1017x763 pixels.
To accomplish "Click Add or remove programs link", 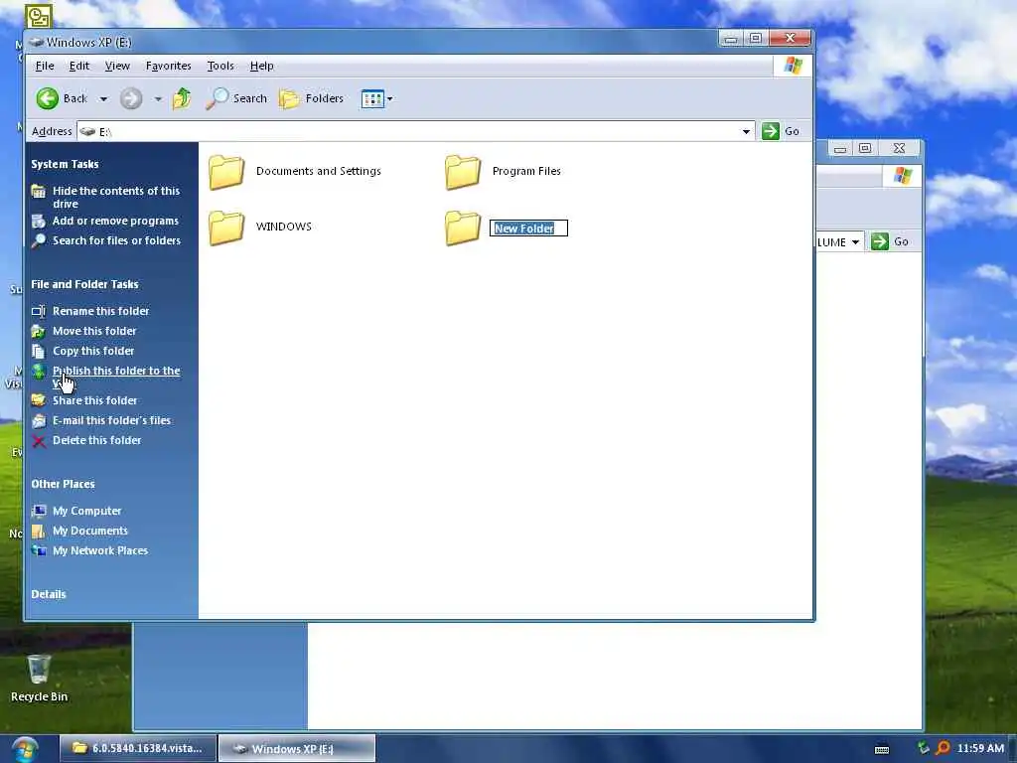I will [115, 221].
